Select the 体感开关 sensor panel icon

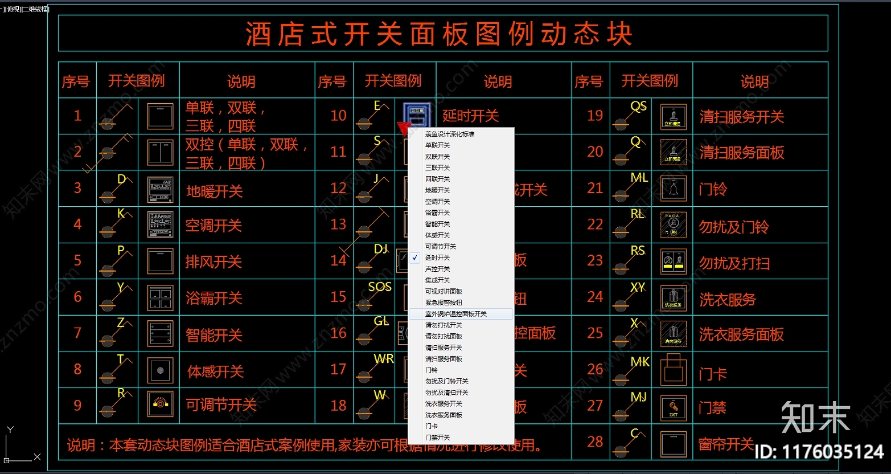pos(160,370)
